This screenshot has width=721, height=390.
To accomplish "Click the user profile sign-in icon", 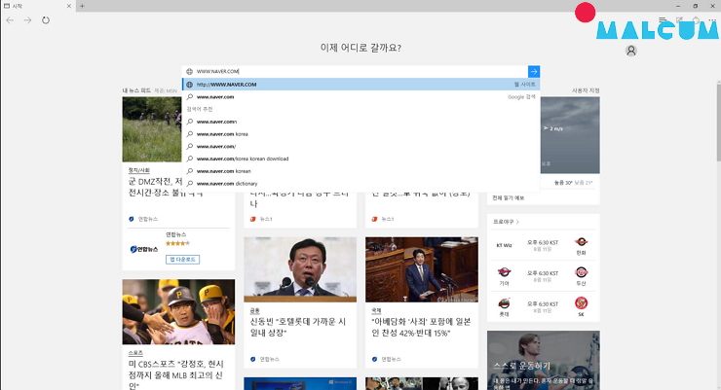I will pyautogui.click(x=631, y=51).
